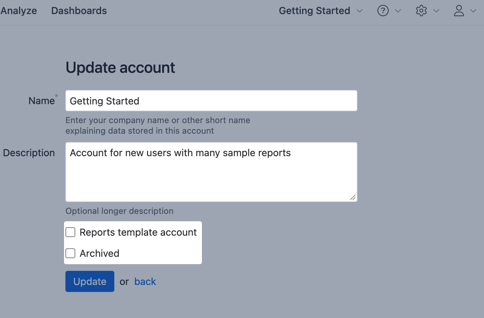Image resolution: width=484 pixels, height=318 pixels.
Task: Open the Getting Started account dropdown
Action: coord(321,11)
